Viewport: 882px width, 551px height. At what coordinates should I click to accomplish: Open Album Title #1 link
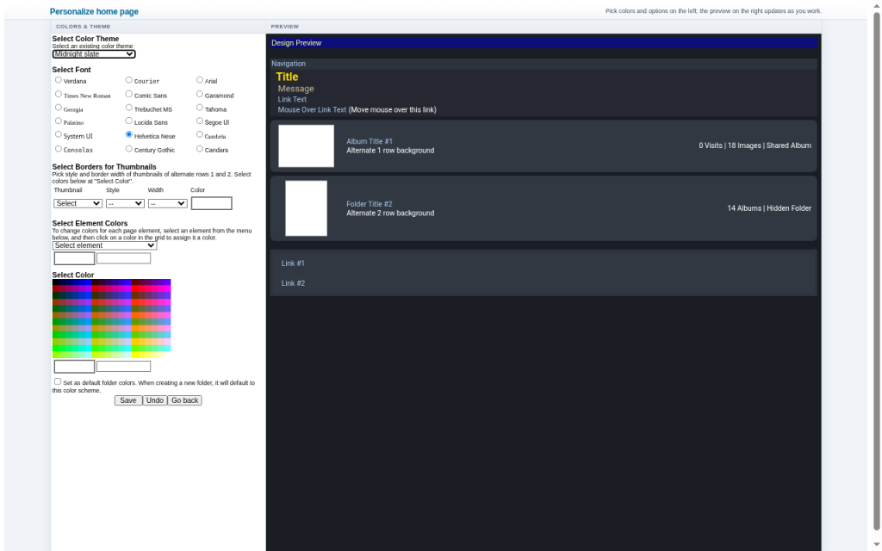370,142
